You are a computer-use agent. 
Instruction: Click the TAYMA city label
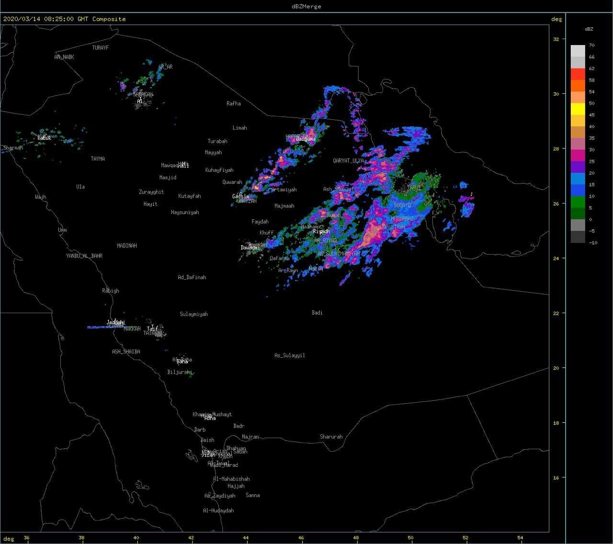tap(98, 159)
